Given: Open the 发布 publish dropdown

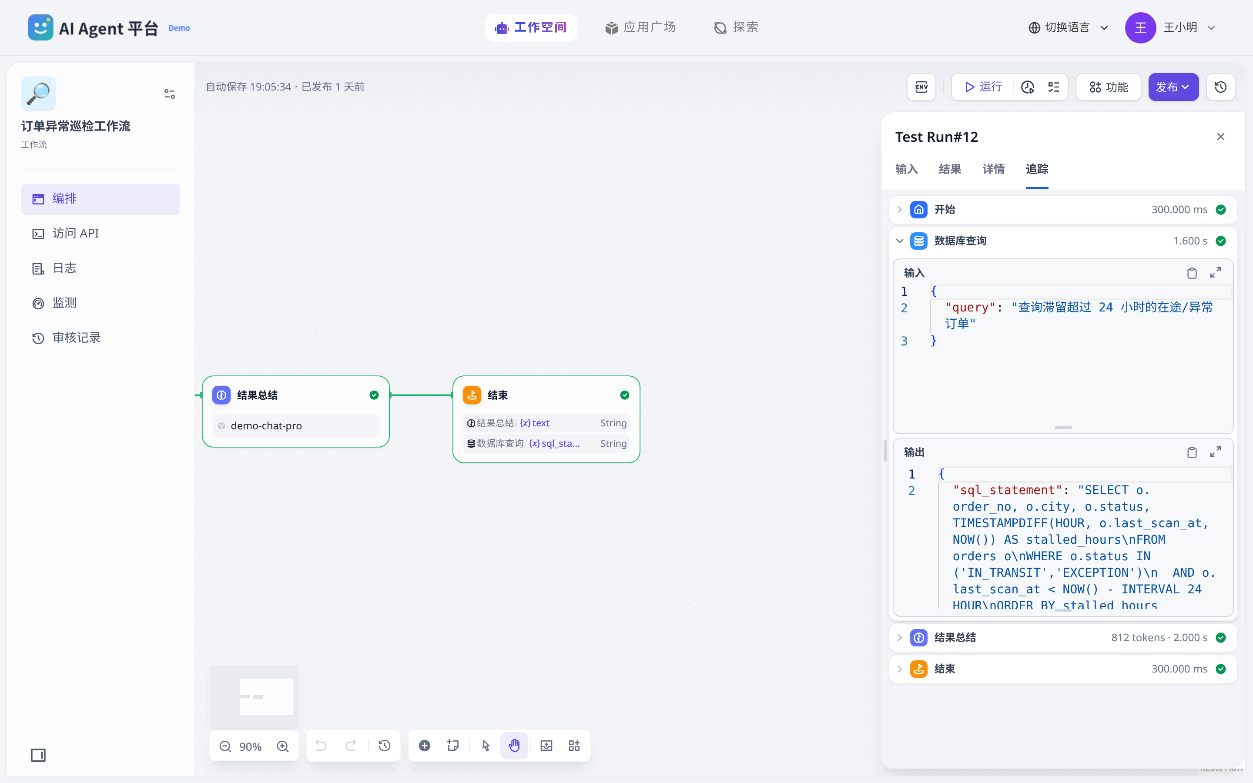Looking at the screenshot, I should (x=1173, y=87).
